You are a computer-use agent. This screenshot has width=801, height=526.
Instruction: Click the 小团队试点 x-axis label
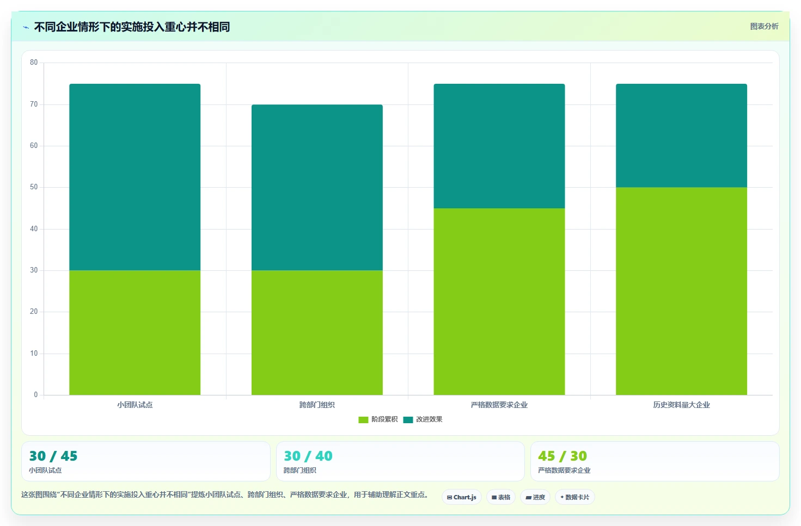pos(134,405)
